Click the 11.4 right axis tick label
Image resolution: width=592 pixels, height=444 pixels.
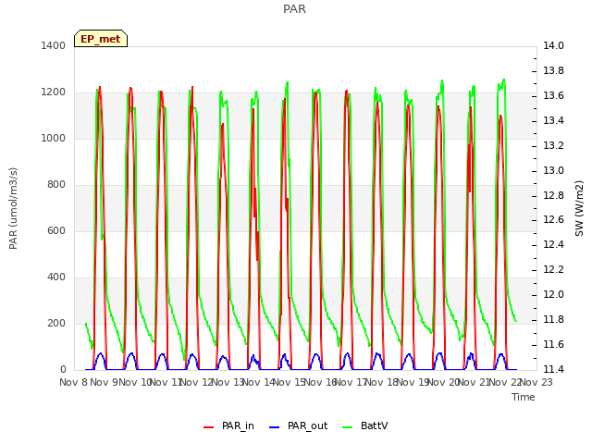tap(553, 369)
